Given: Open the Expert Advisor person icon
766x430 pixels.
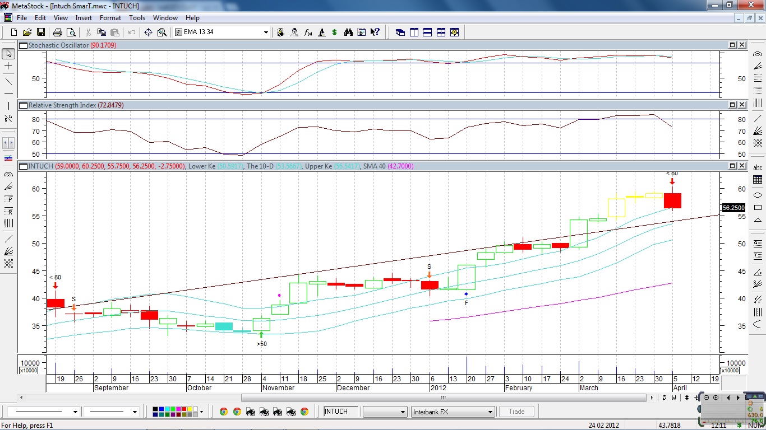Looking at the screenshot, I should (x=294, y=32).
